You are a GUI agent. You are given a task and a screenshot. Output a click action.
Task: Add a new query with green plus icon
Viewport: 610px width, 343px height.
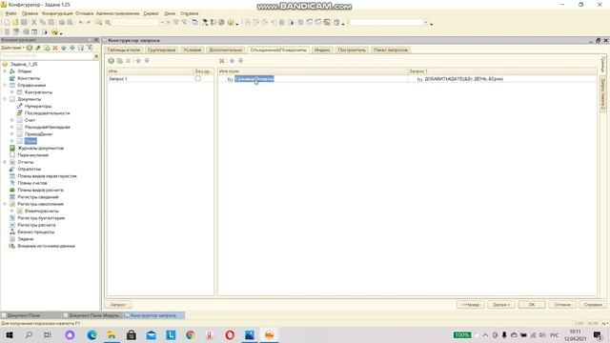[x=112, y=61]
